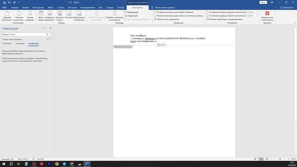Click into the Navigation search text box
The width and height of the screenshot is (297, 167).
click(24, 34)
